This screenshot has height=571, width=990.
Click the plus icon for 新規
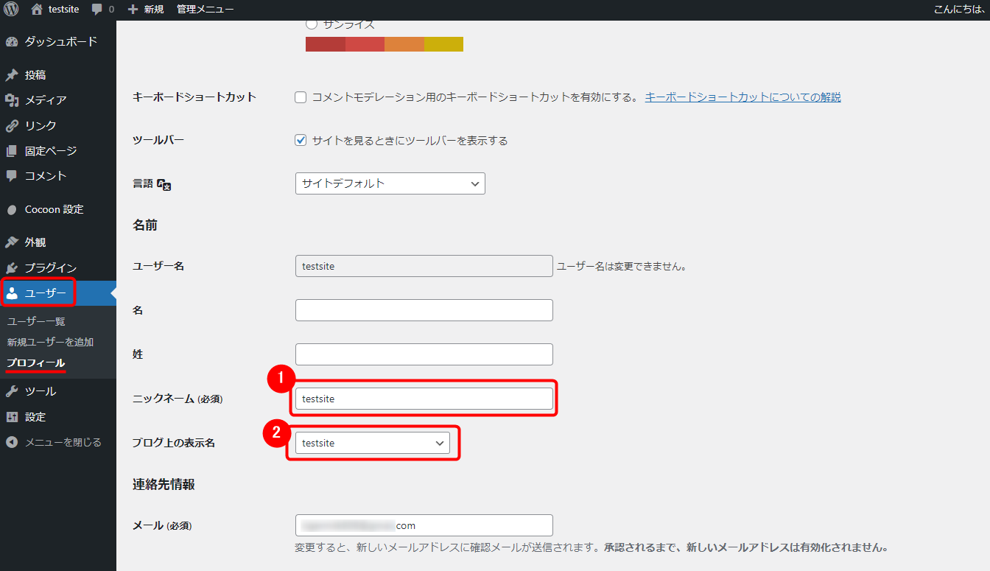(133, 10)
